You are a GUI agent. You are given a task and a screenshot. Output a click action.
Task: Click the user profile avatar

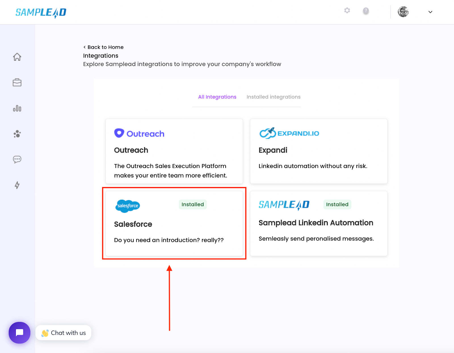(403, 12)
